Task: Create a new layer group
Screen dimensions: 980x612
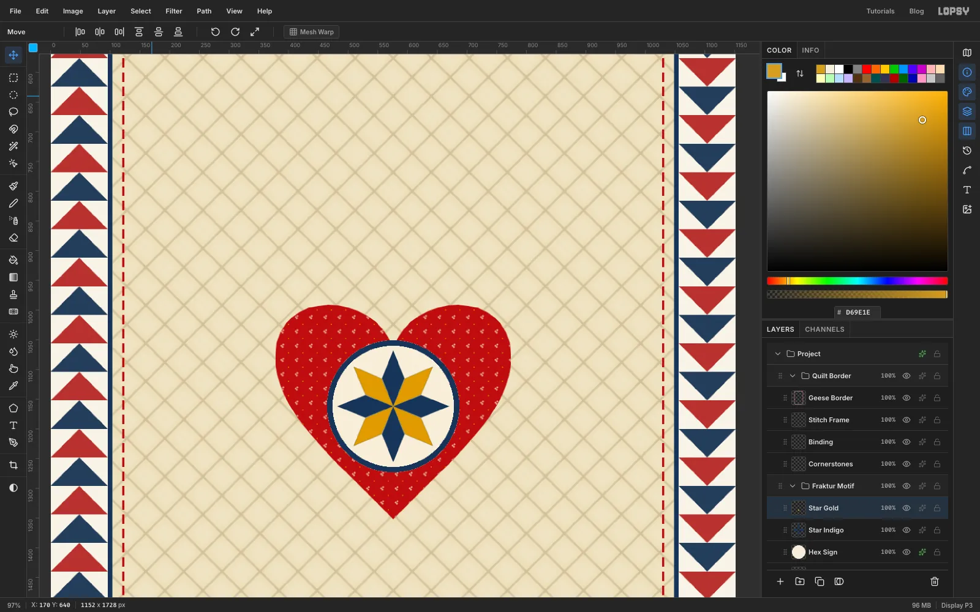Action: click(x=800, y=581)
